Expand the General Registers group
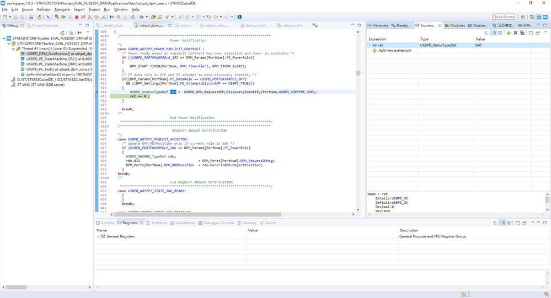Viewport: 551px width, 298px height. 98,236
